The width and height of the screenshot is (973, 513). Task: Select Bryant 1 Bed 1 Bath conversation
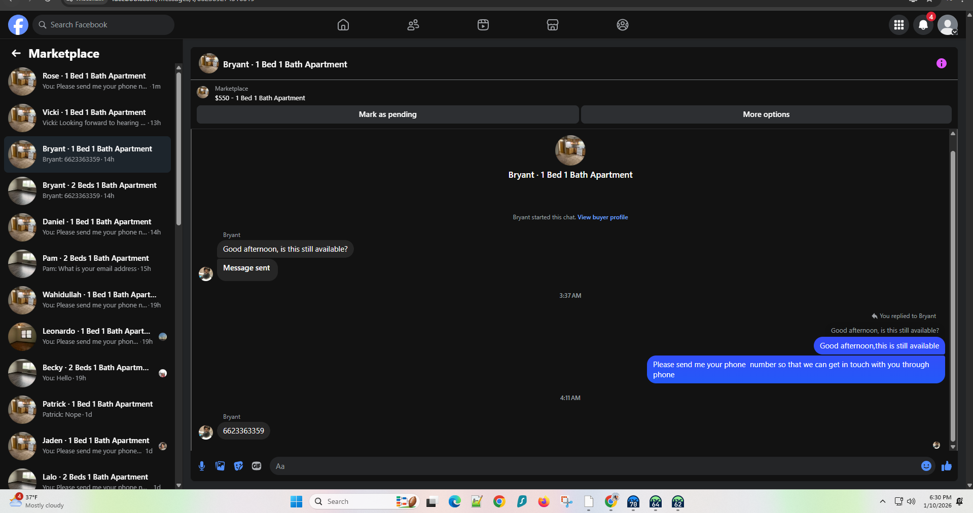point(87,154)
